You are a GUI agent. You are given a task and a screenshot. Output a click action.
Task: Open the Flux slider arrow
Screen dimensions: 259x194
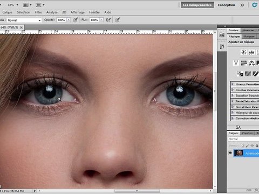pos(101,20)
